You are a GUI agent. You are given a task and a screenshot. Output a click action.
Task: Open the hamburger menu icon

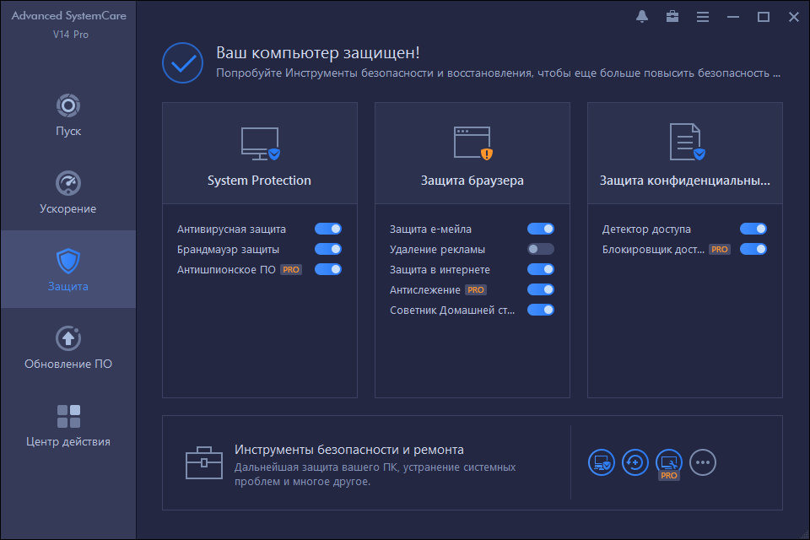[x=703, y=16]
